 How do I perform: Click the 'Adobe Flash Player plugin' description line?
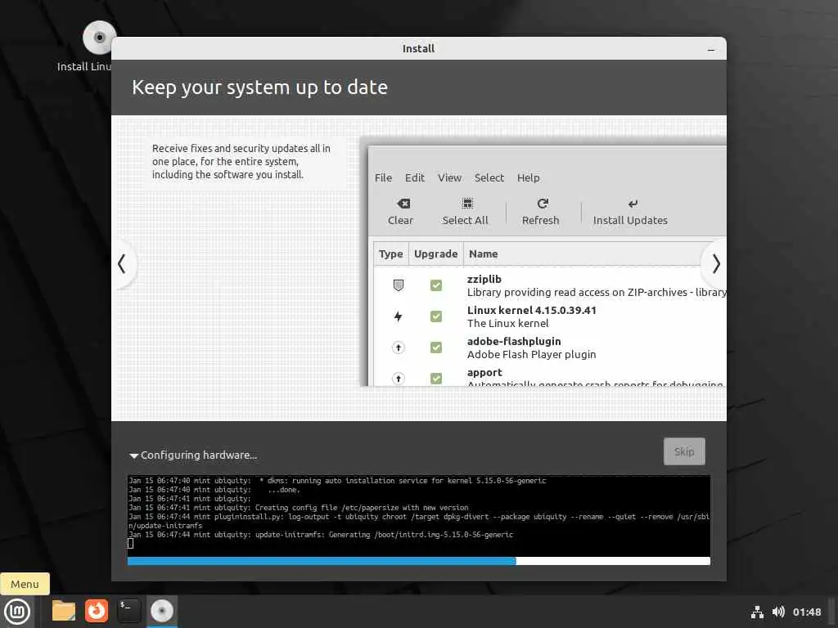(531, 355)
